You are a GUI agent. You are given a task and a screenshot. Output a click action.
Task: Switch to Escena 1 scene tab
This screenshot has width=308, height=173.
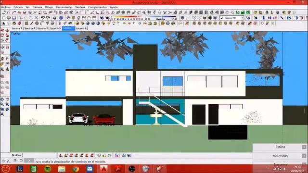(x=17, y=28)
